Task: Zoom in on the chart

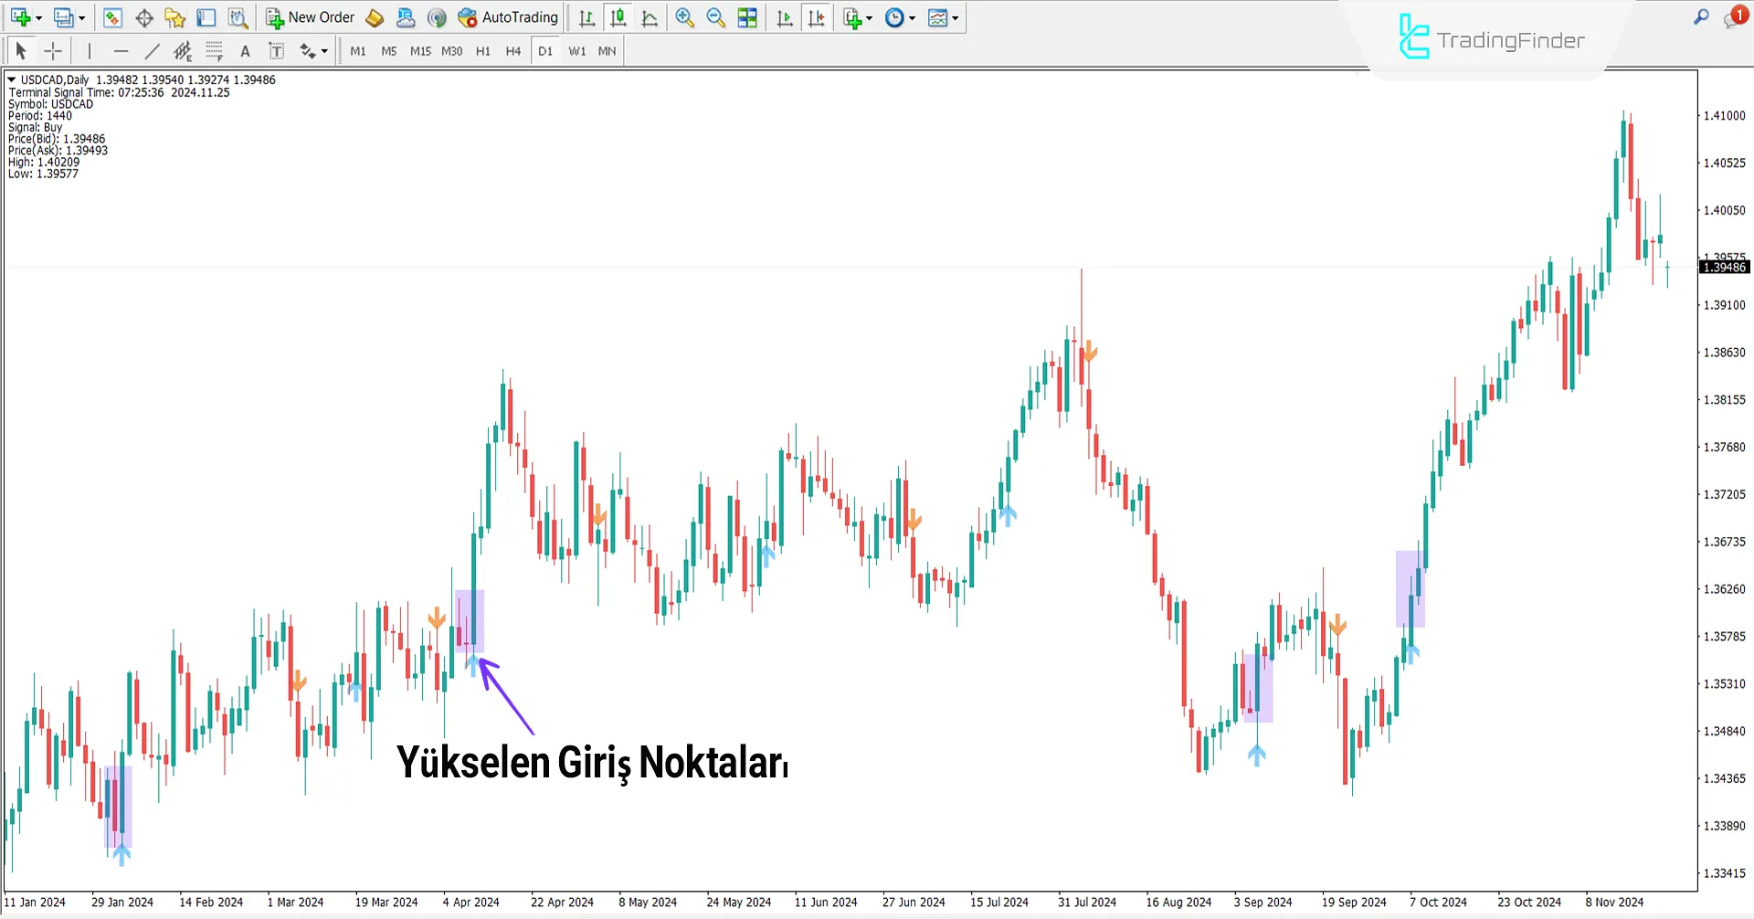Action: [684, 17]
